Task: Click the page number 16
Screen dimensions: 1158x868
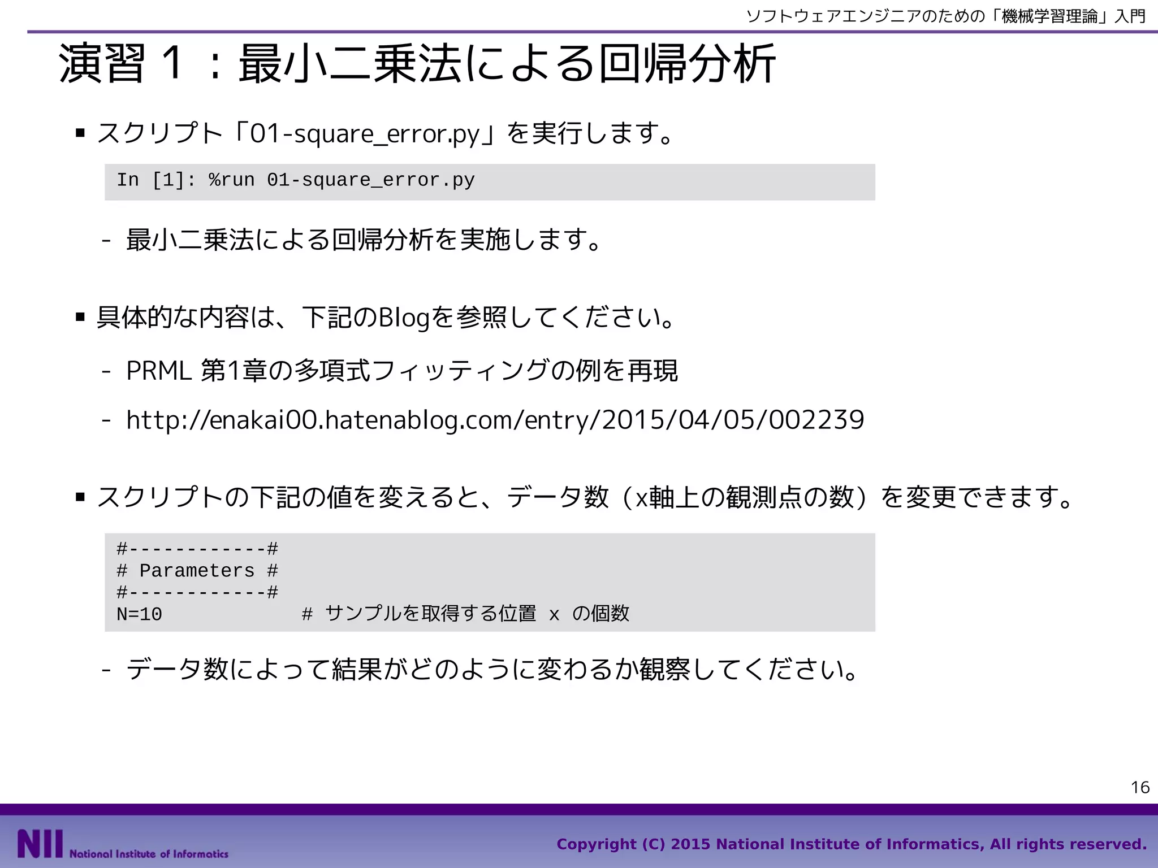Action: 1140,787
